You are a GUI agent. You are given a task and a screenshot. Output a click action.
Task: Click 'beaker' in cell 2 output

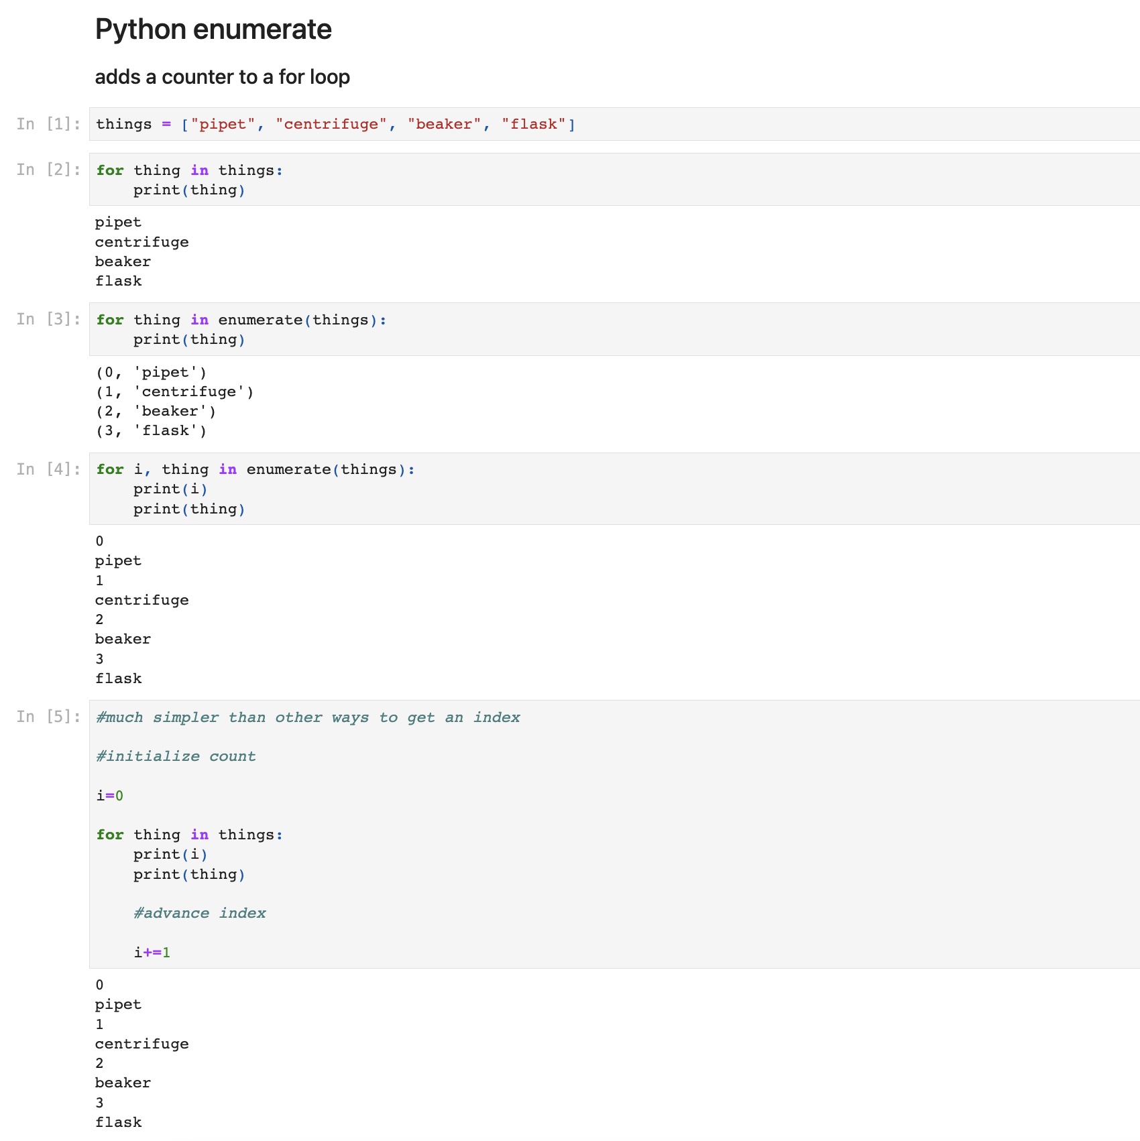pos(123,261)
